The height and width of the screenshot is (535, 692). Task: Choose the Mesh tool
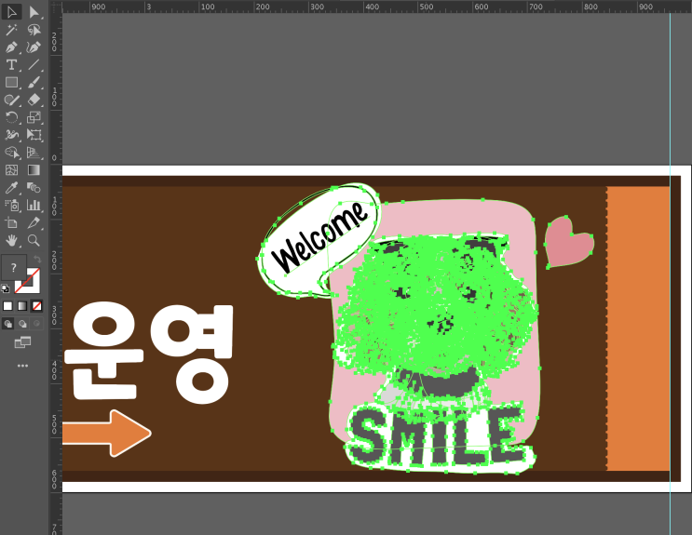point(11,170)
